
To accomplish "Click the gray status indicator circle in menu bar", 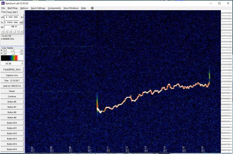I will tap(92, 8).
